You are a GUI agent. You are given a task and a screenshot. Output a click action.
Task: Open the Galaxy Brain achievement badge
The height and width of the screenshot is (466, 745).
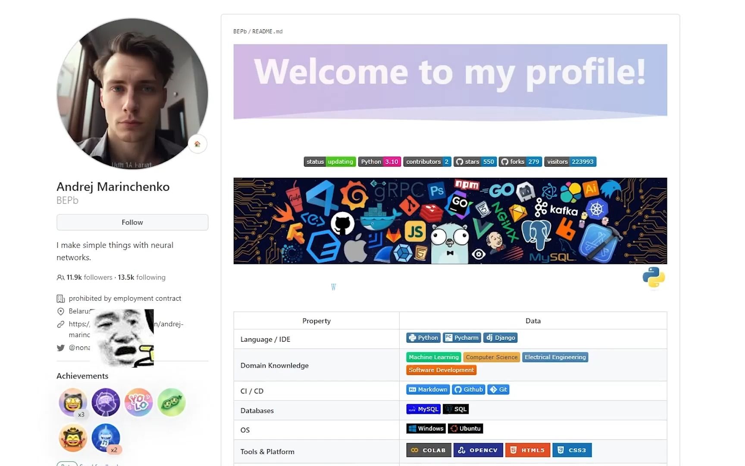(x=106, y=402)
